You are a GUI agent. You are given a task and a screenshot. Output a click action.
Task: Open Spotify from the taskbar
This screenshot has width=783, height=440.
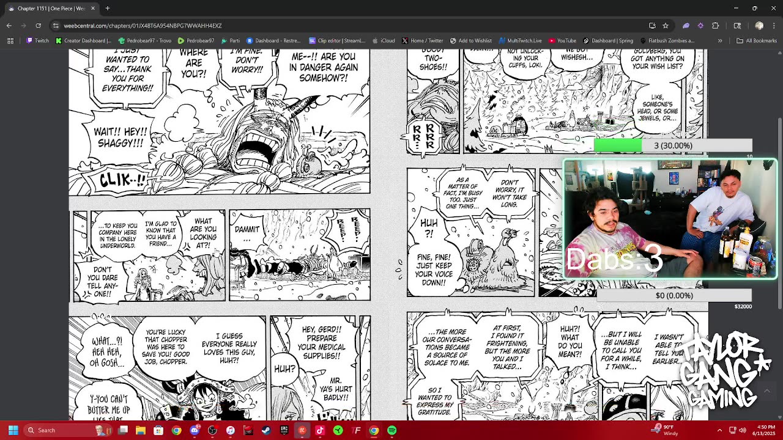pos(392,430)
